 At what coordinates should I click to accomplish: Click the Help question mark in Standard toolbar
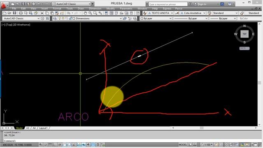pyautogui.click(x=138, y=13)
